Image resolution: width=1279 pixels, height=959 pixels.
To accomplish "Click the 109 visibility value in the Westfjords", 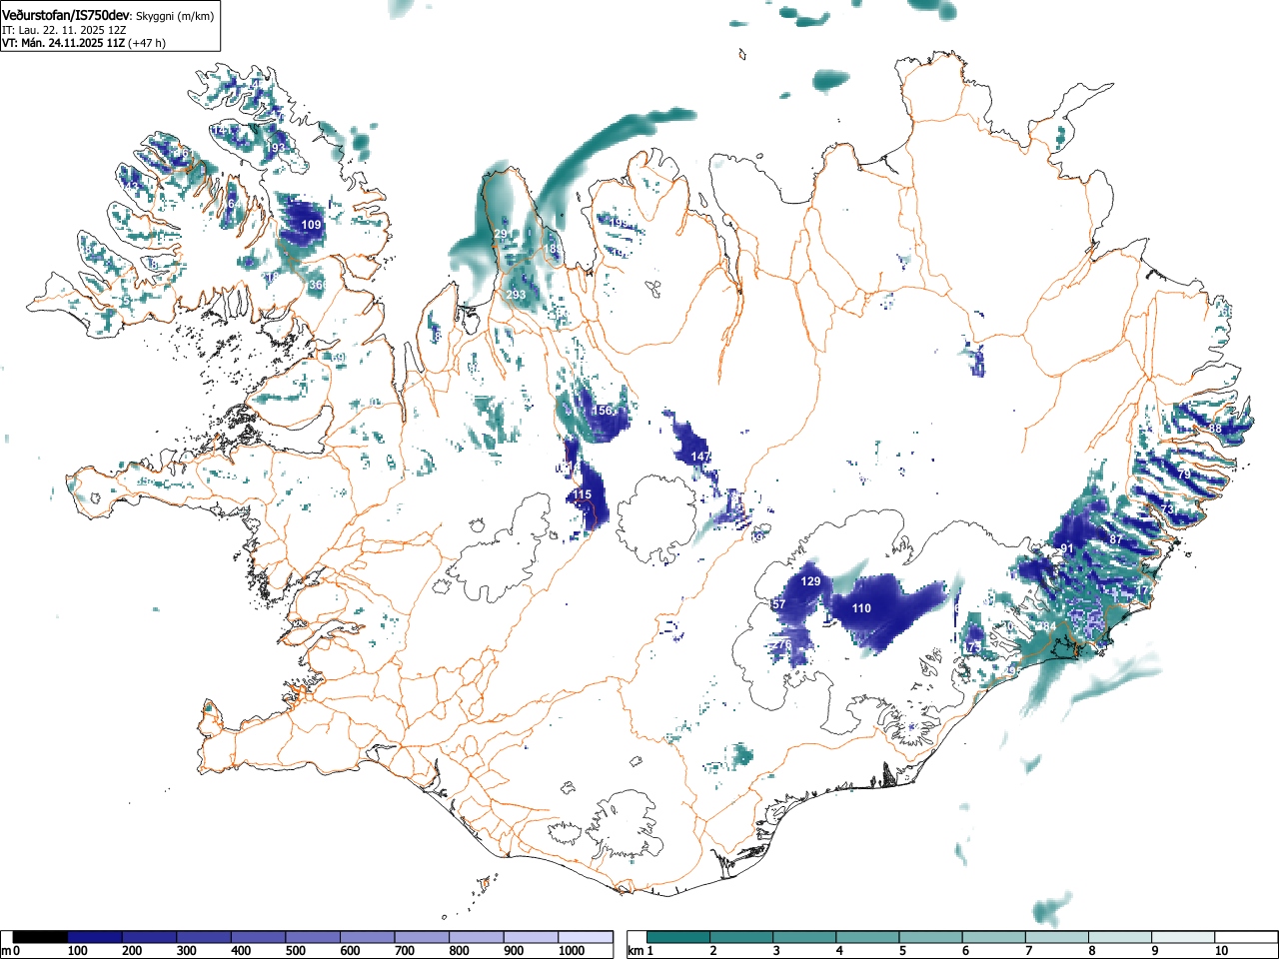I will coord(312,226).
